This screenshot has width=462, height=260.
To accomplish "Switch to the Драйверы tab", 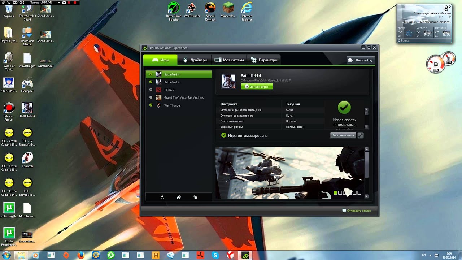I will pos(195,60).
